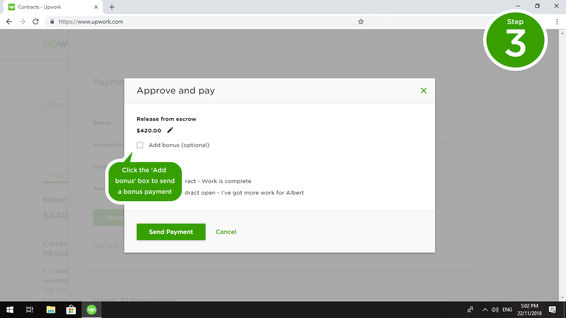
Task: Bookmark this page with the star icon
Action: (361, 22)
